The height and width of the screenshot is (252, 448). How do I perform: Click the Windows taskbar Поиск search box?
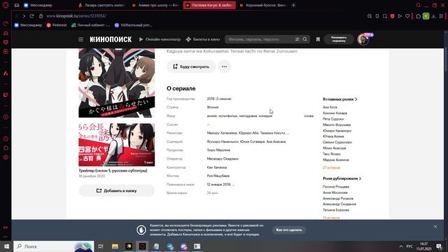point(54,246)
